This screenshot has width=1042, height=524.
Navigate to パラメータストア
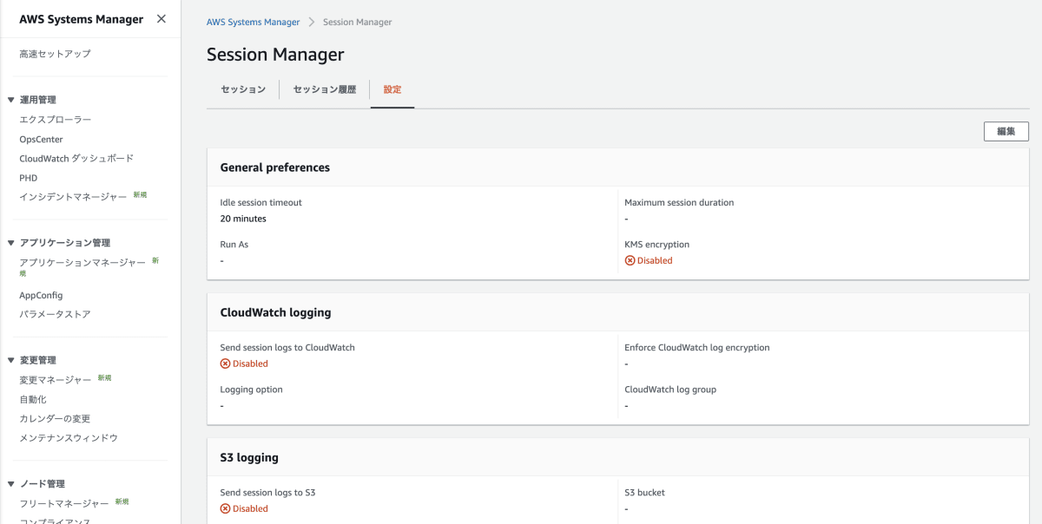(55, 314)
